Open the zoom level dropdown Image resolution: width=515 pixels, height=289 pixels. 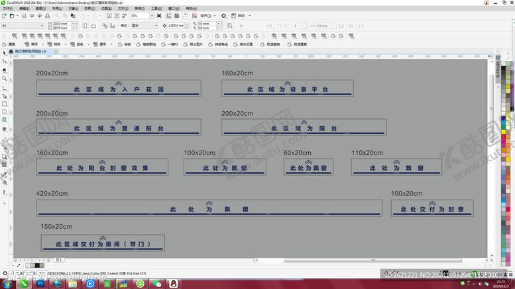[x=152, y=16]
